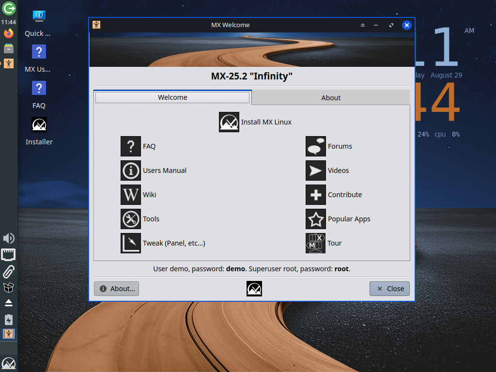Click the Contribute plus icon

pyautogui.click(x=316, y=195)
